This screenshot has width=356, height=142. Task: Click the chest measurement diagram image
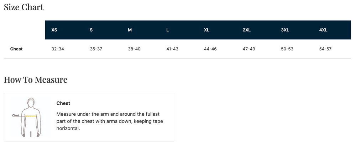30,118
